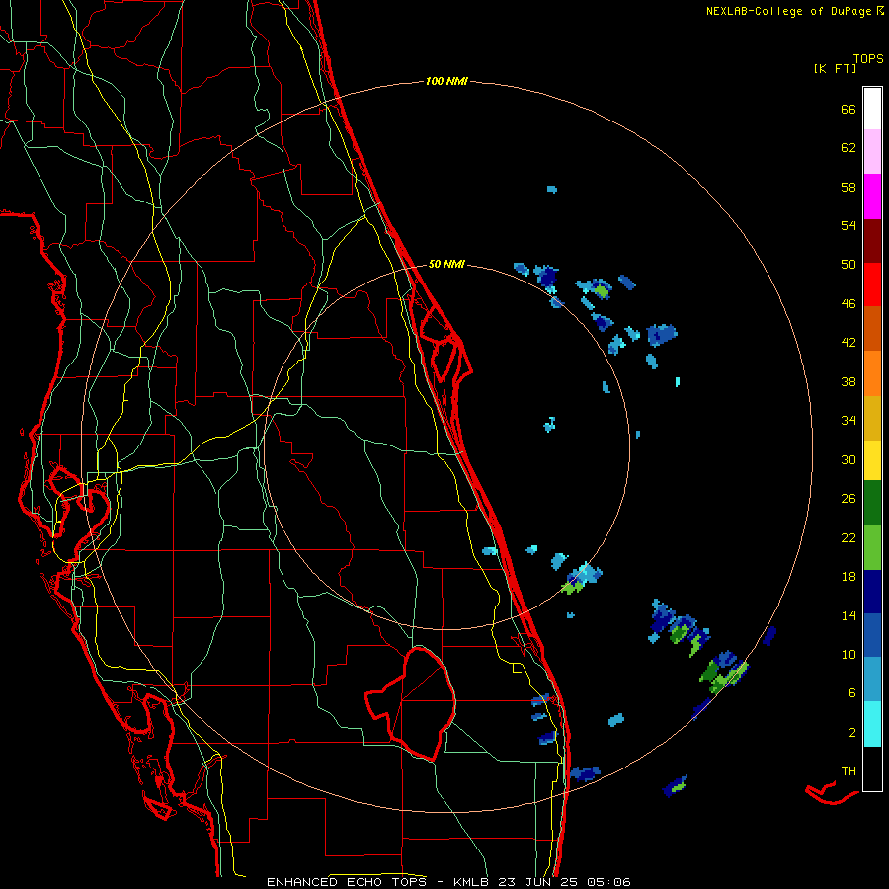Select the [K FT] units label
The image size is (889, 889).
coord(835,68)
